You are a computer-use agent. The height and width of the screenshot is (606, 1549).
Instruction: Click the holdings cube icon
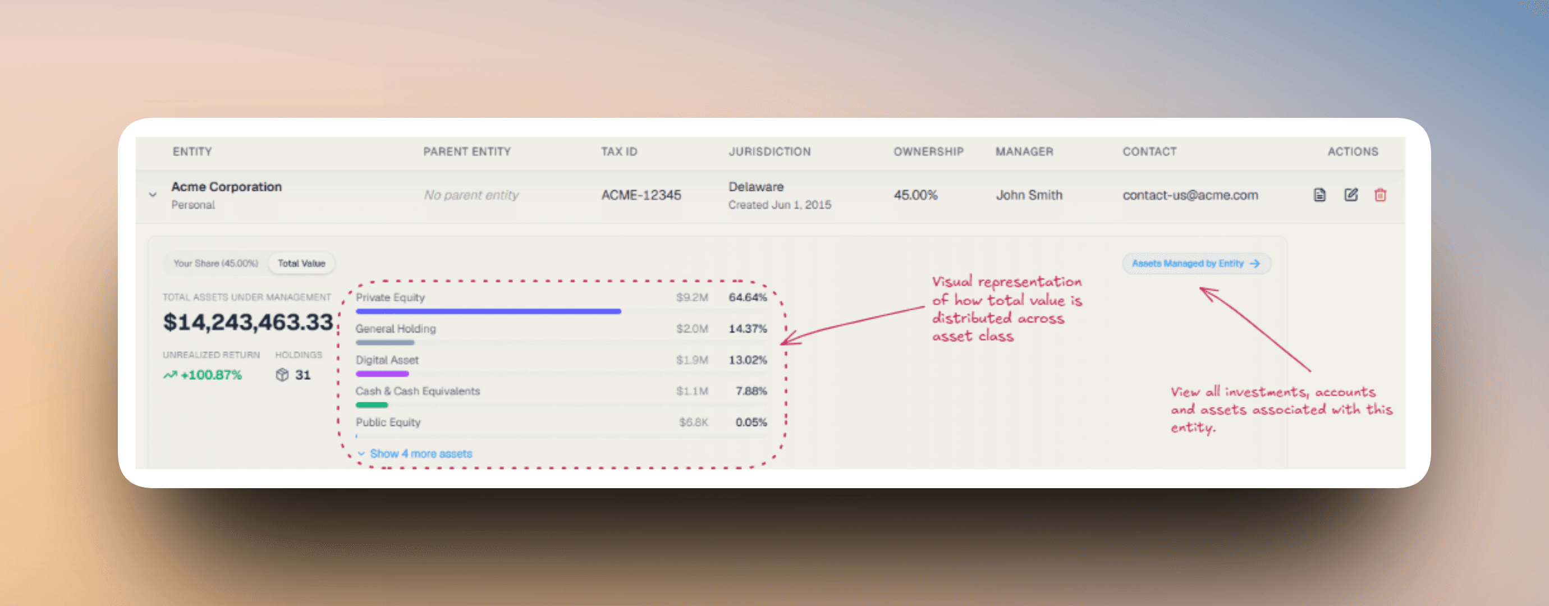[282, 375]
